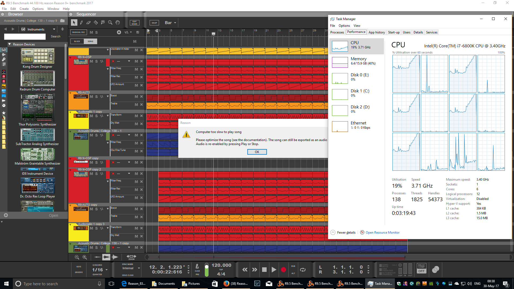Select the Razor tool

point(96,23)
